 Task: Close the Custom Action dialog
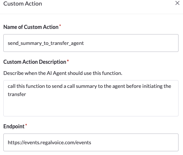point(177,3)
